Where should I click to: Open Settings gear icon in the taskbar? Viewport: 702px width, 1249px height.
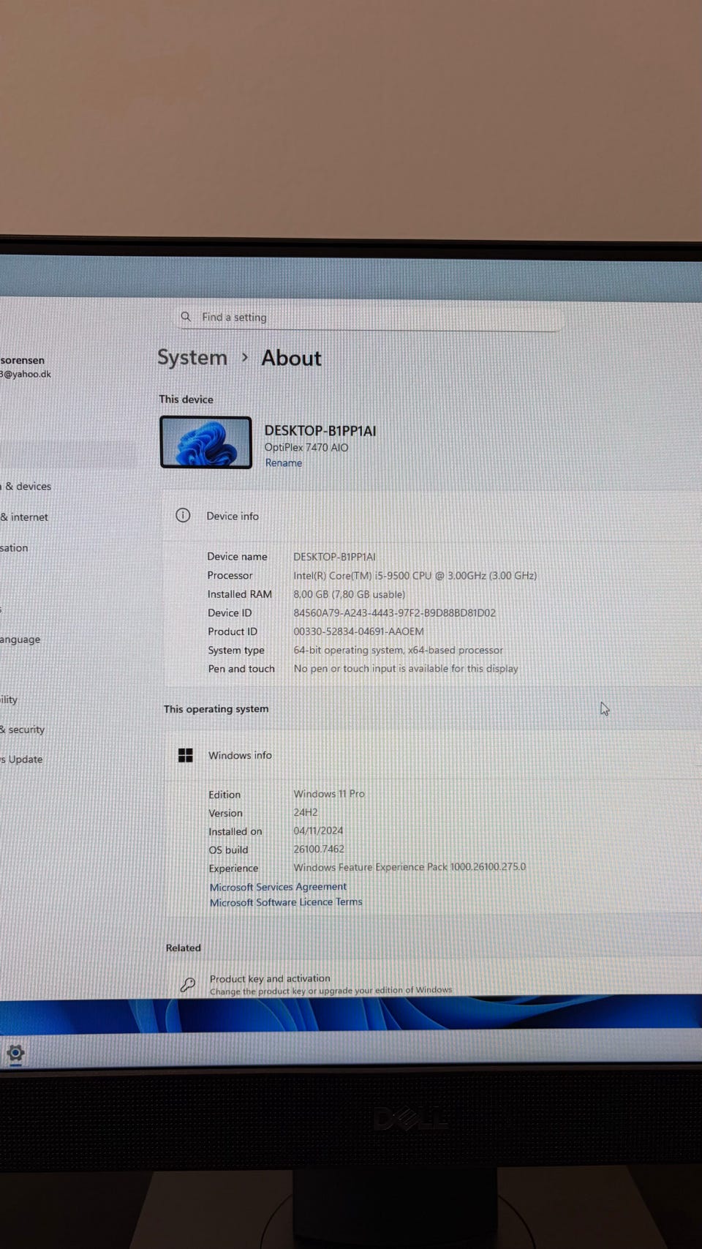point(15,1053)
